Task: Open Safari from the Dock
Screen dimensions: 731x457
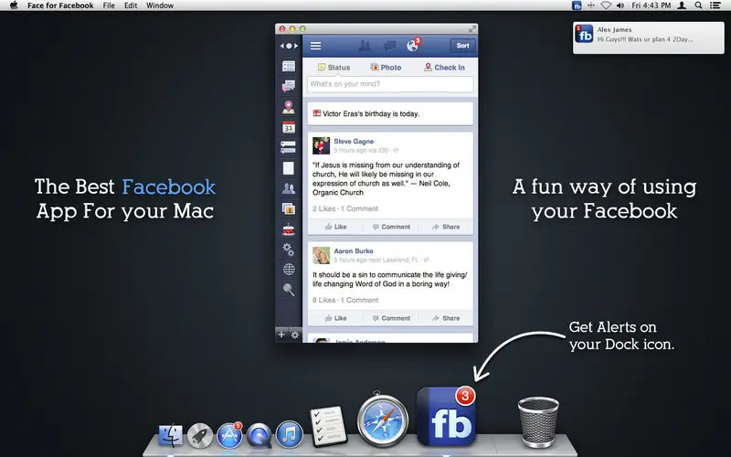Action: [x=383, y=420]
